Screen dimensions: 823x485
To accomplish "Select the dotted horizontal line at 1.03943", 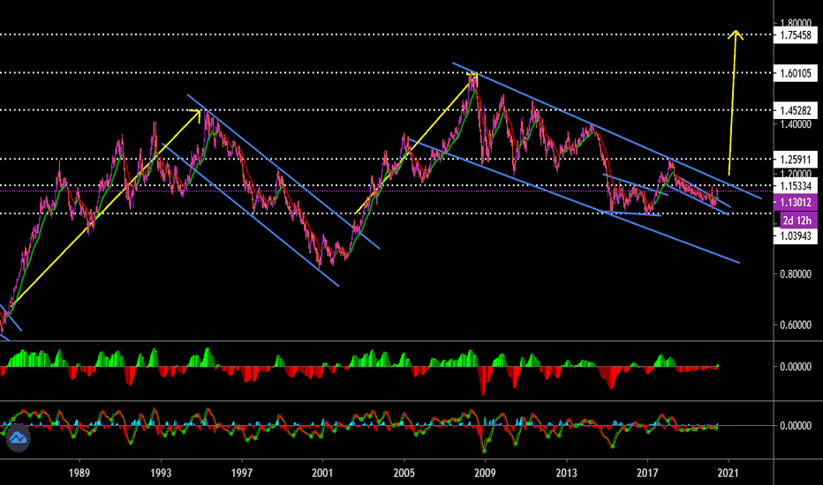I will (x=386, y=213).
